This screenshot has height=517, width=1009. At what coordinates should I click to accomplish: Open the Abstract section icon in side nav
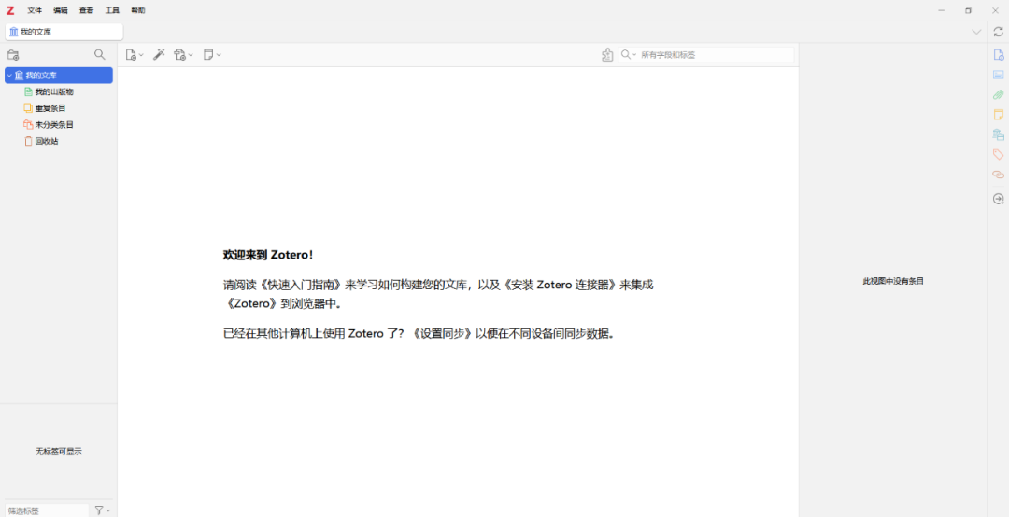(998, 75)
